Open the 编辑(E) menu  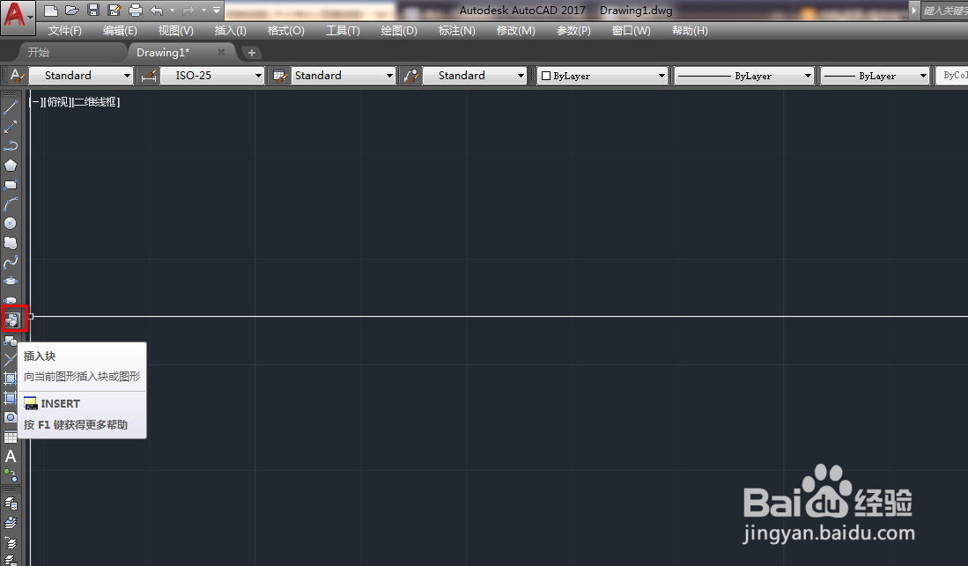120,31
